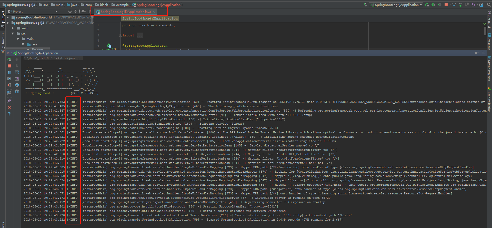This screenshot has height=228, width=492.
Task: Click Up the Stack Trace arrow
Action: pos(17,60)
